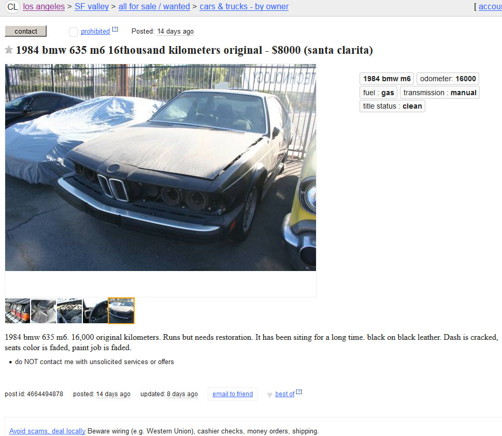Navigate to all for sale / wanted
This screenshot has height=436, width=502.
click(x=154, y=6)
